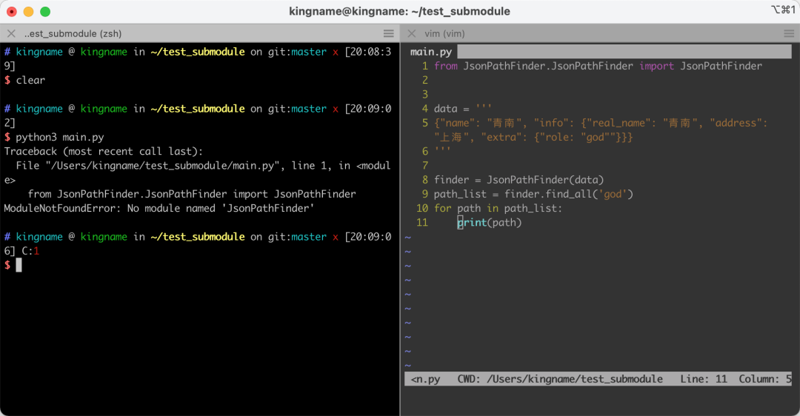Click the ⌥⌘1 shortcut indicator in the title bar
This screenshot has width=800, height=416.
point(783,10)
